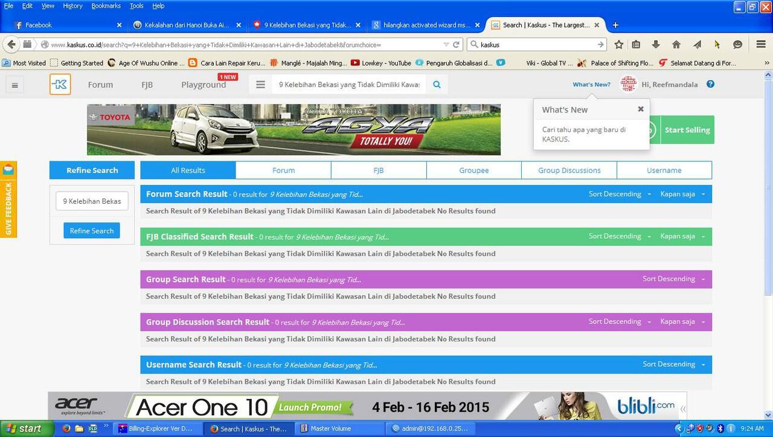Viewport: 773px width, 437px height.
Task: Switch to 9 Kelebihan Bekasi browser tab
Action: 307,25
